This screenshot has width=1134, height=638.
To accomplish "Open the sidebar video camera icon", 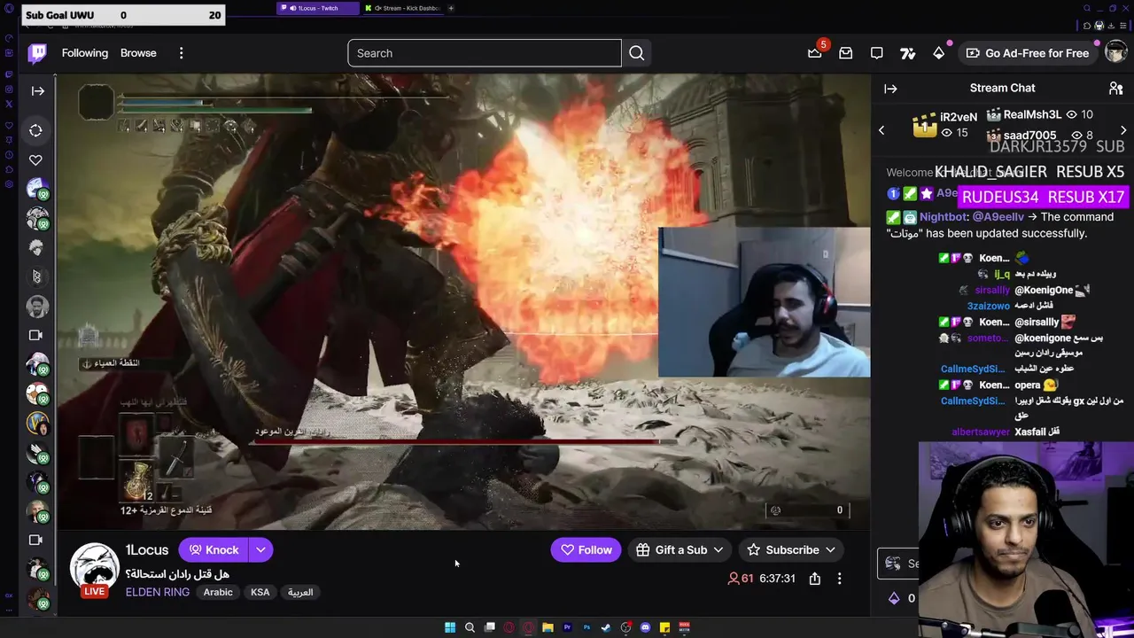I will pyautogui.click(x=35, y=335).
